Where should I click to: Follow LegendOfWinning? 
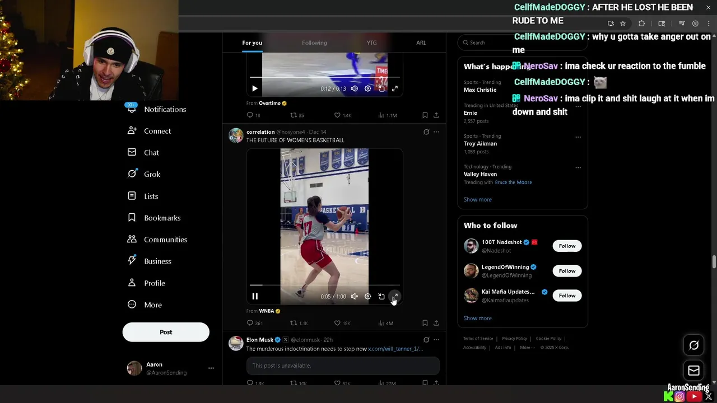pos(567,271)
